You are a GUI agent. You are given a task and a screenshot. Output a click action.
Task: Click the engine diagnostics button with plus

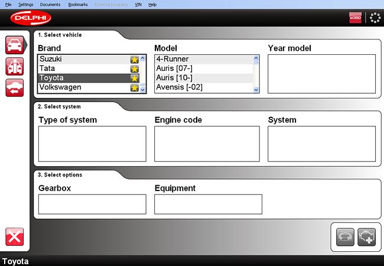pyautogui.click(x=367, y=237)
